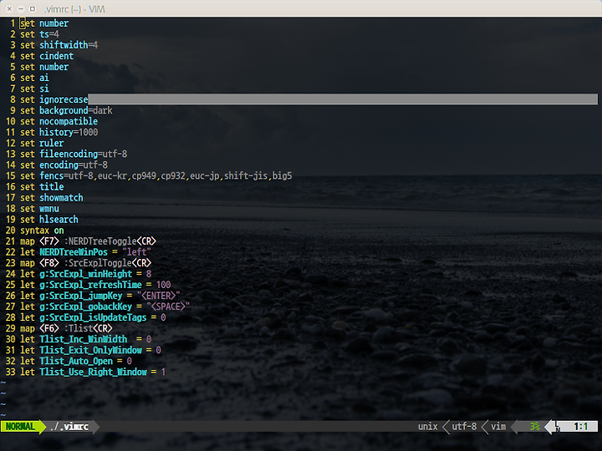Click the 'set hlsearch' line
The width and height of the screenshot is (602, 451).
click(x=49, y=220)
